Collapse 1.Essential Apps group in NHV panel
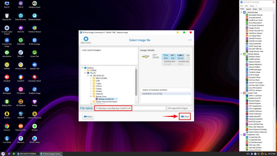277x156 pixels. click(241, 12)
